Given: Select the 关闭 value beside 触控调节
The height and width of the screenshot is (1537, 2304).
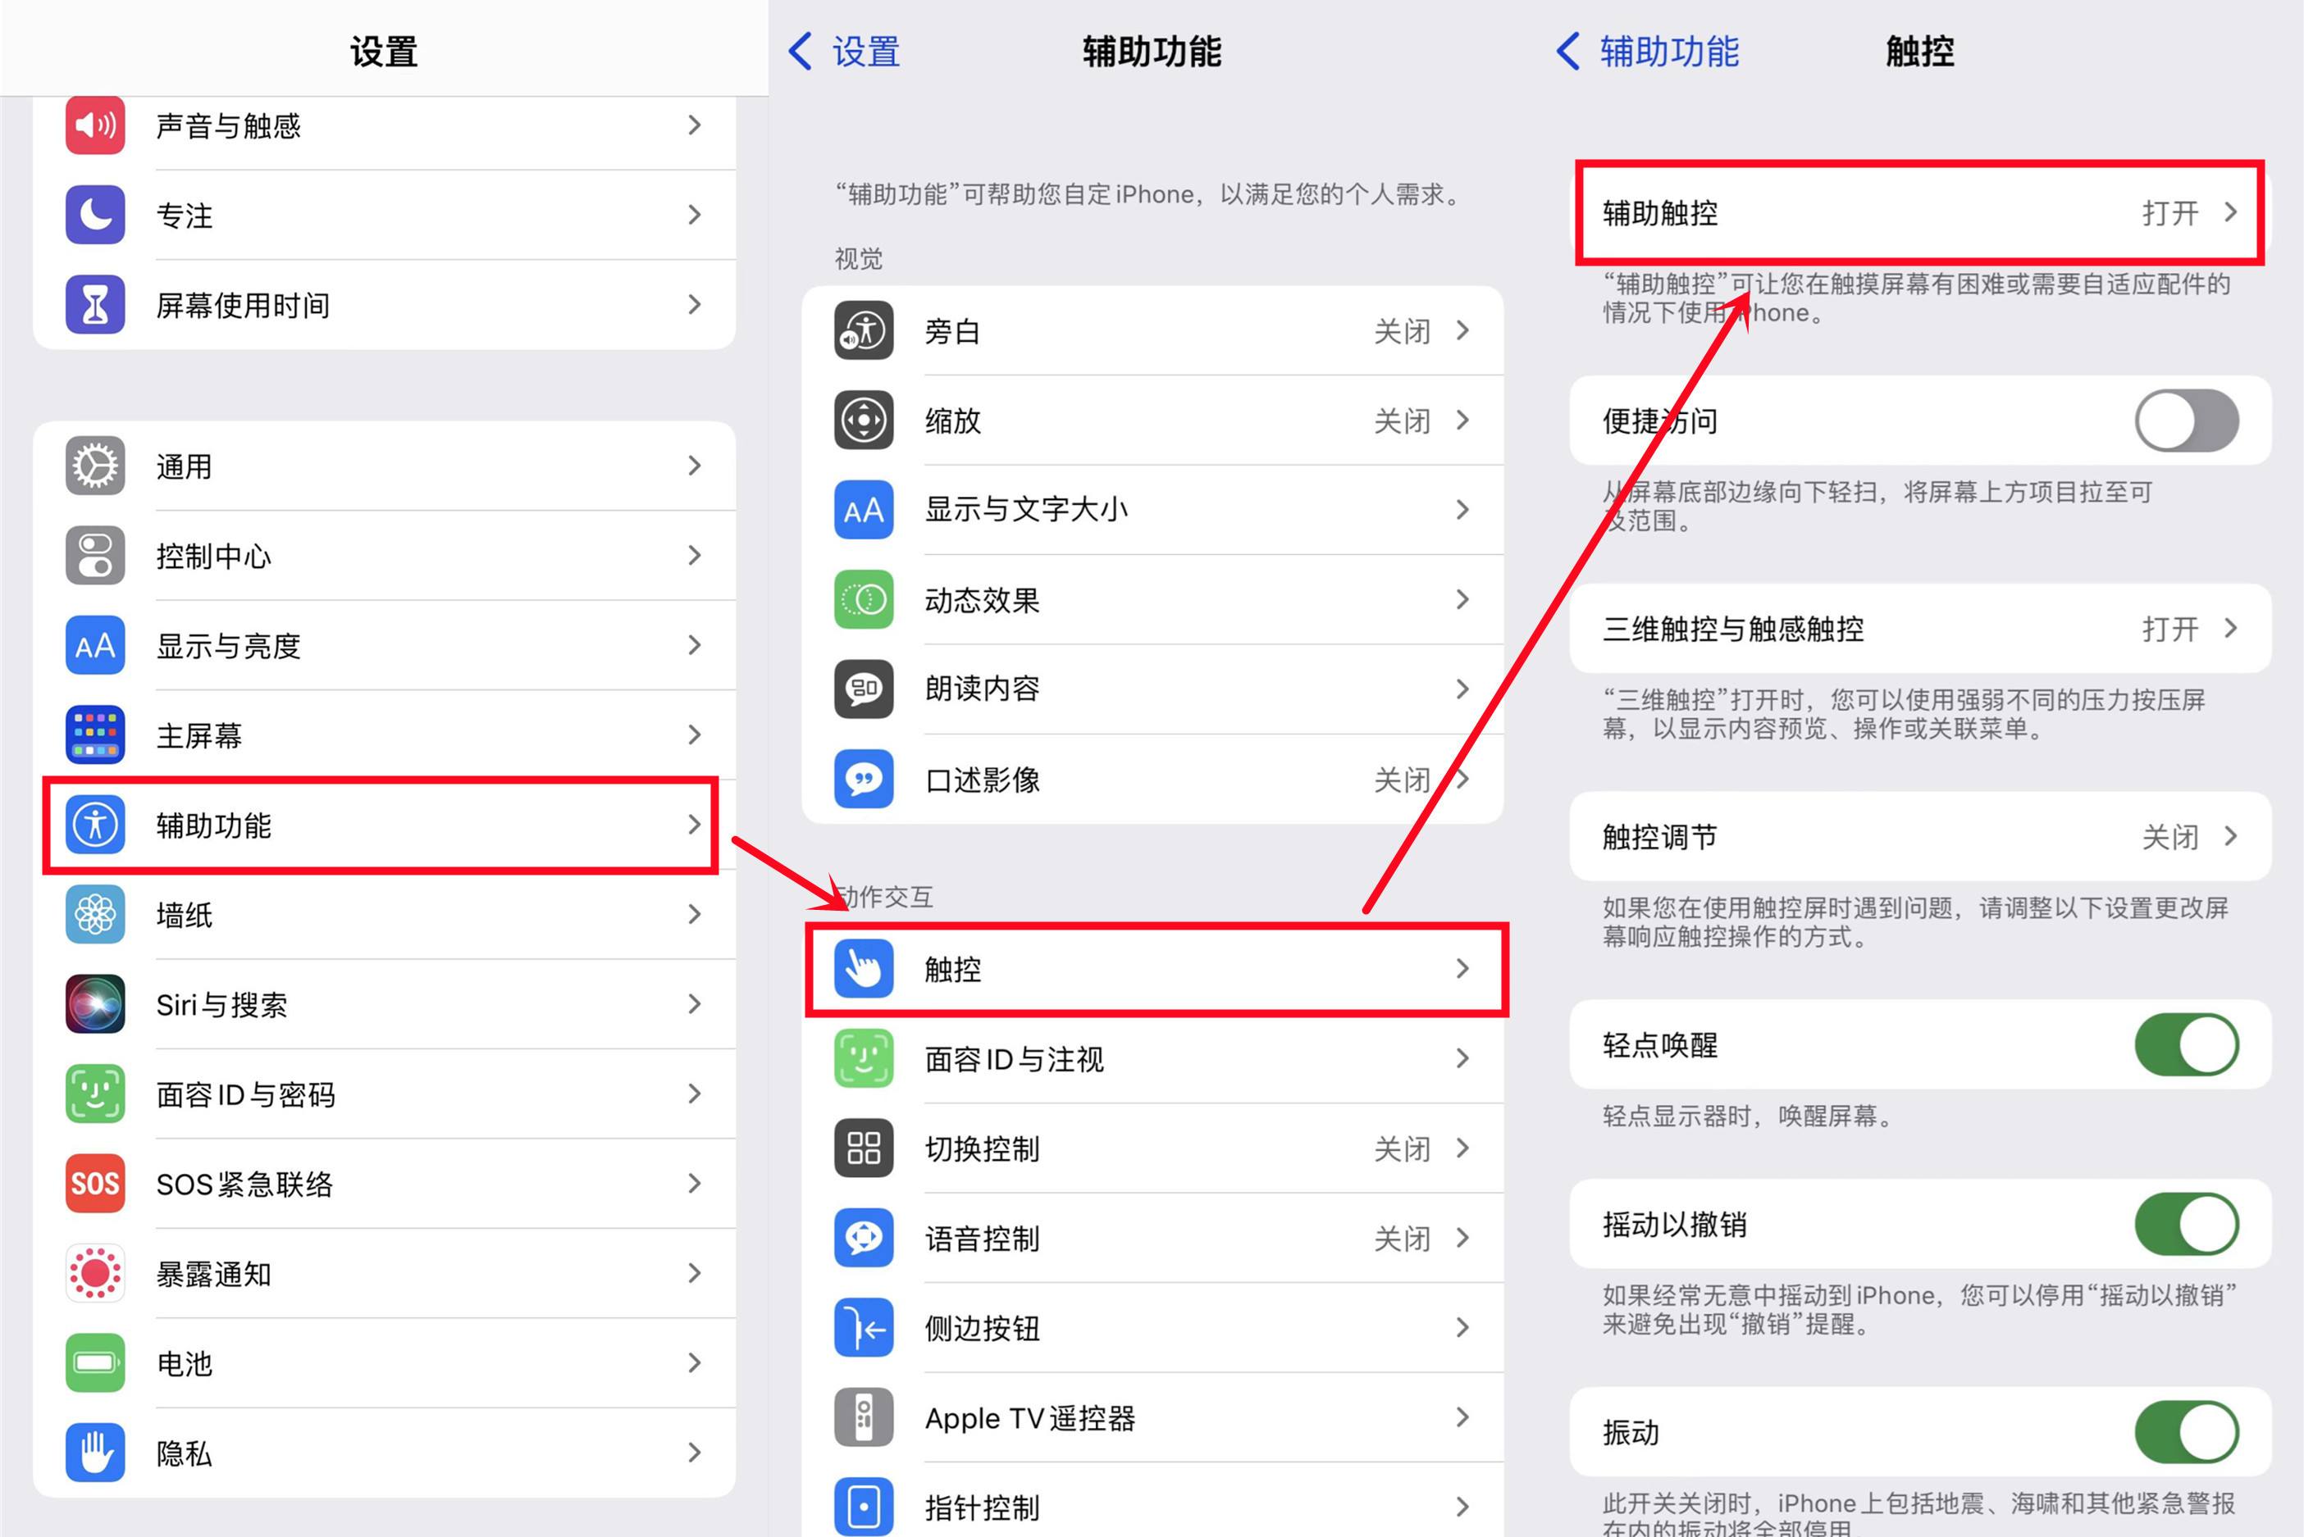Looking at the screenshot, I should (2169, 837).
